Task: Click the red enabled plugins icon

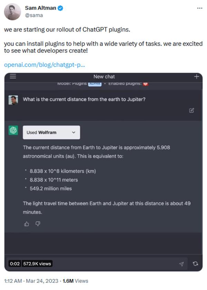Action: click(145, 84)
